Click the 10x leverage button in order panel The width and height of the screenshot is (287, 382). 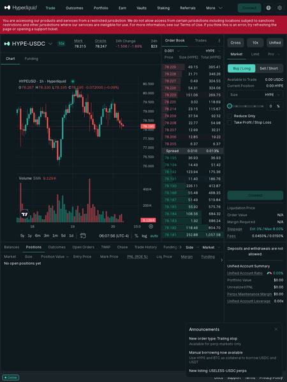coord(255,43)
